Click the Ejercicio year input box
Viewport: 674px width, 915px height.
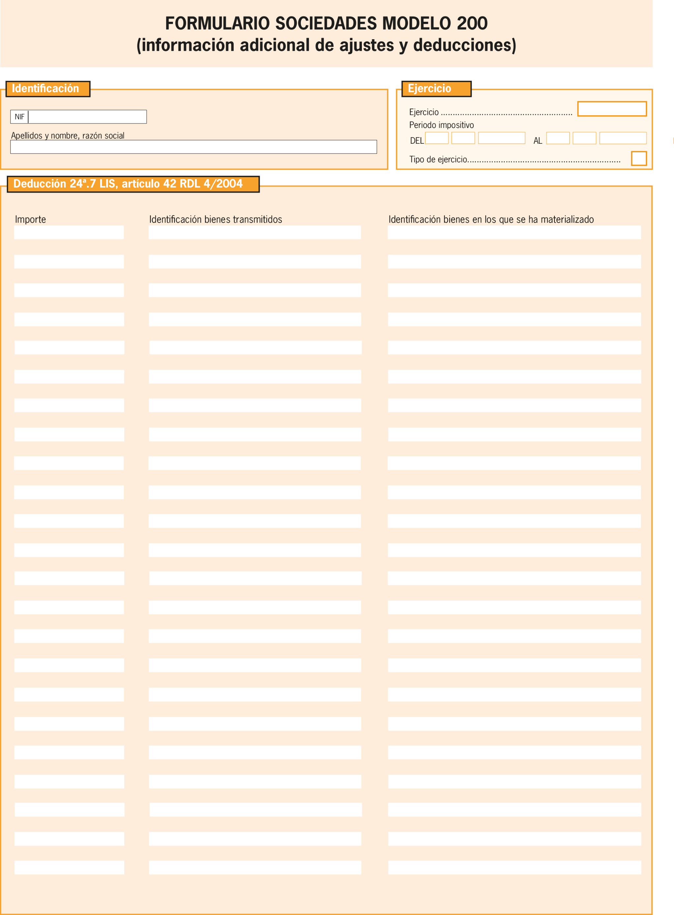point(612,109)
